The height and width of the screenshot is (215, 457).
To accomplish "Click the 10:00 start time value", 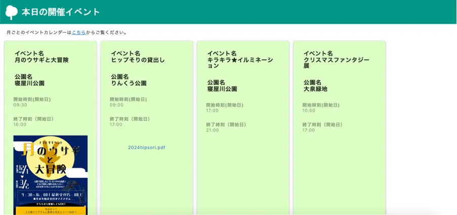I will 309,111.
